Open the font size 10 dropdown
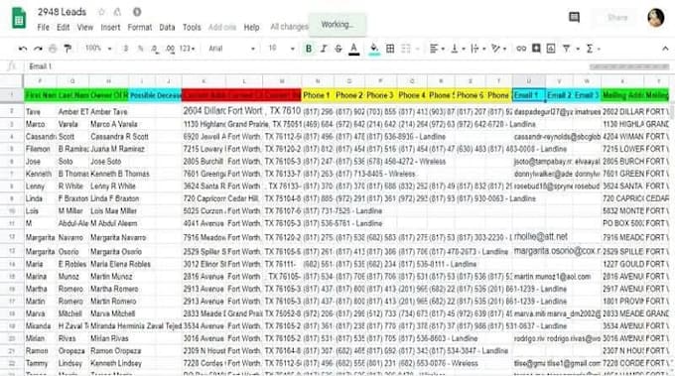 pyautogui.click(x=282, y=49)
